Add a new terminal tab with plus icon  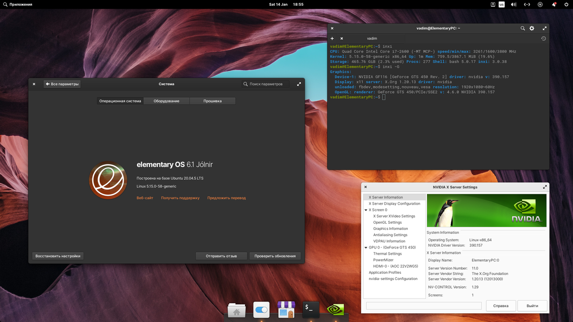click(332, 38)
